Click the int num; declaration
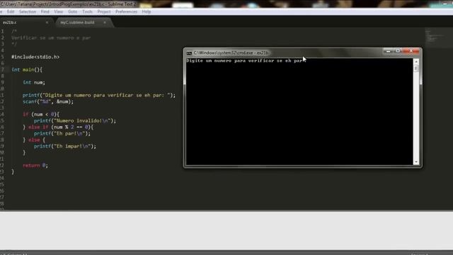 pos(34,82)
